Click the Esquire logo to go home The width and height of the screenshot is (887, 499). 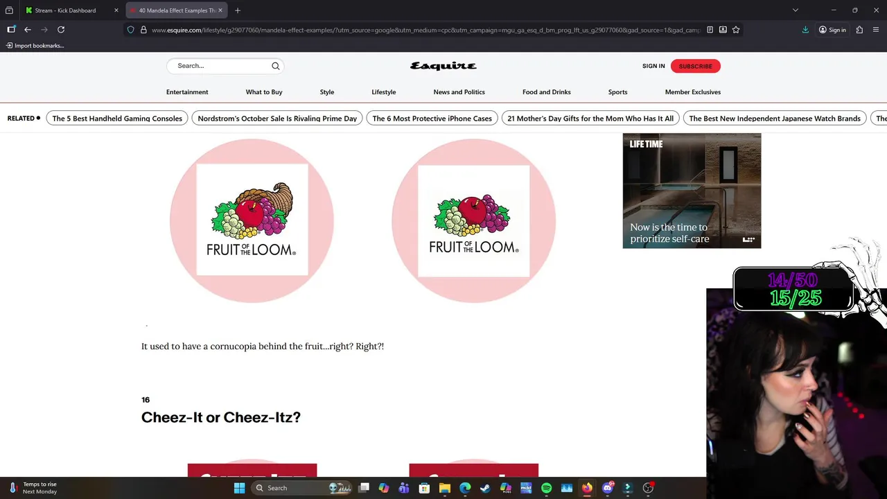443,66
